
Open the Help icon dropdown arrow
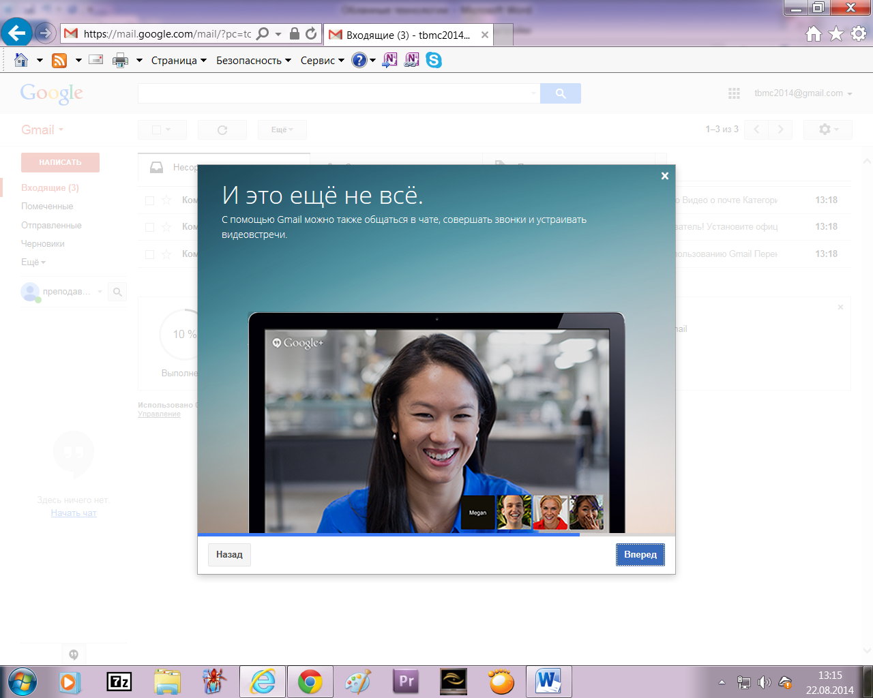372,60
